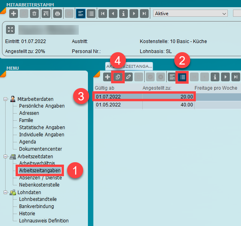Collapse the Lohndaten tree node
The image size is (241, 226).
pos(6,192)
